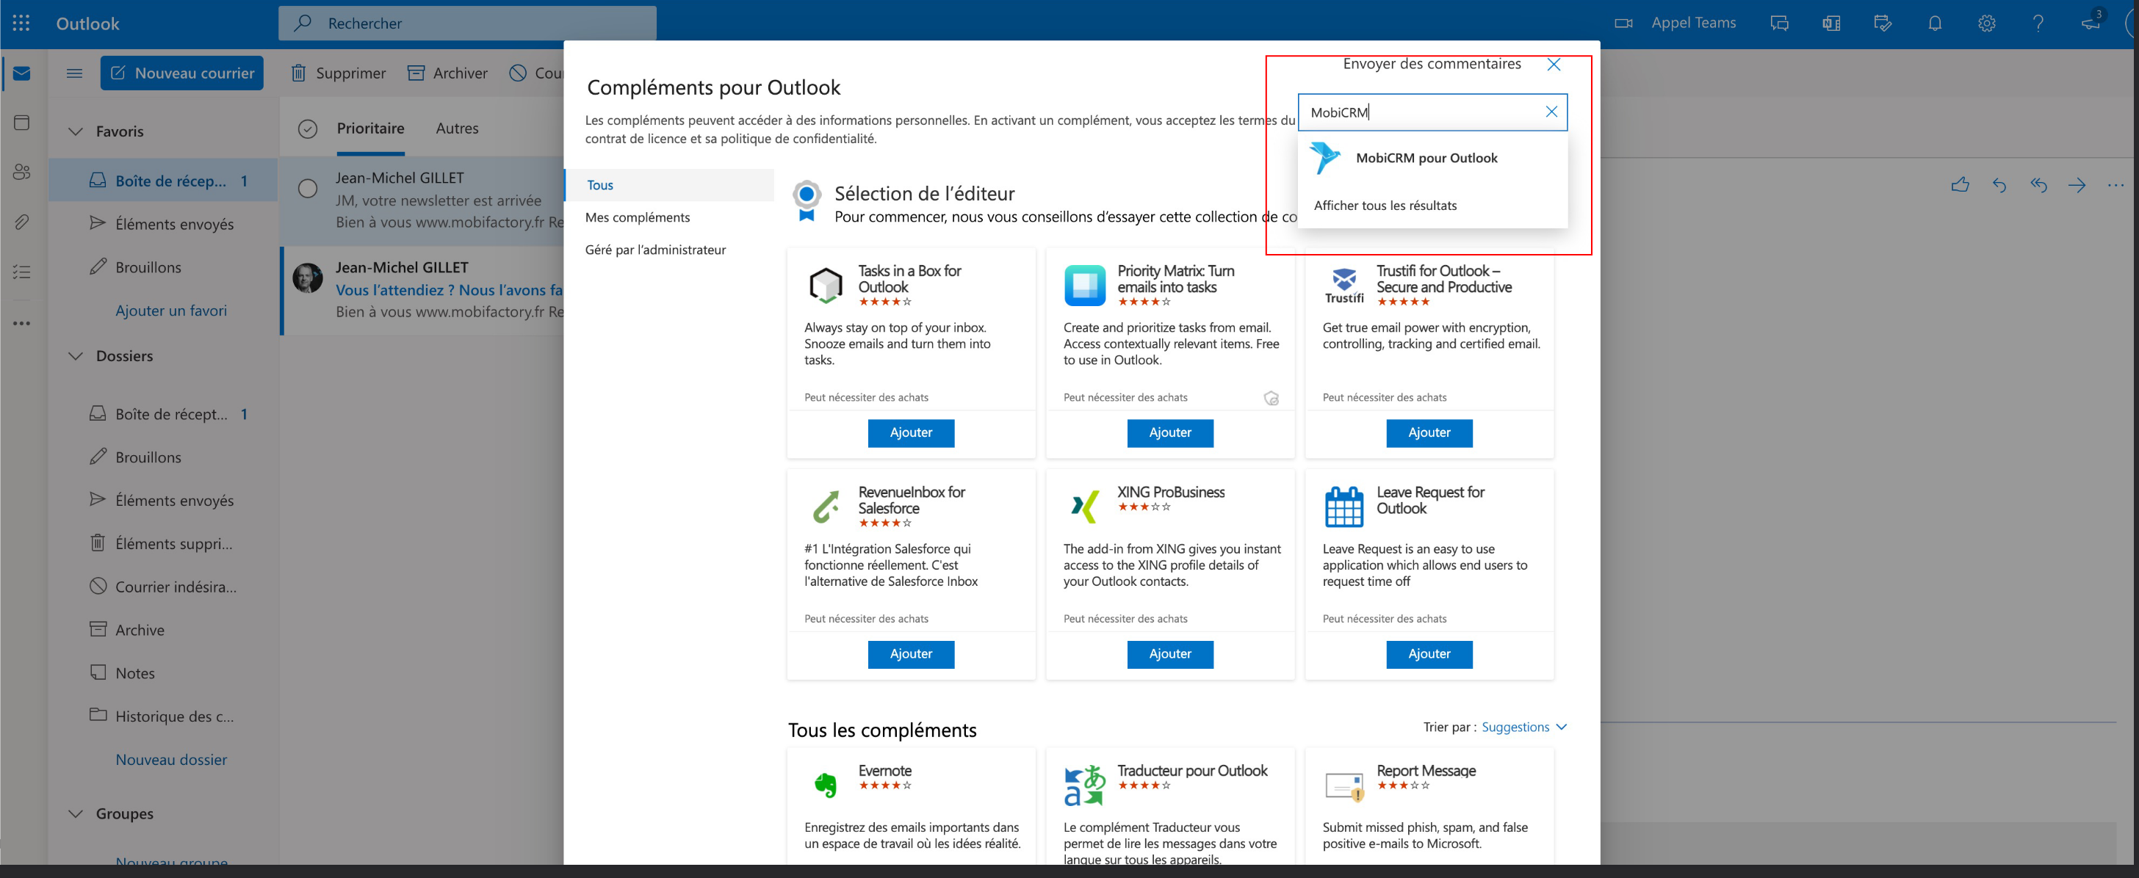This screenshot has height=878, width=2139.
Task: Toggle the select all messages circle
Action: [308, 128]
